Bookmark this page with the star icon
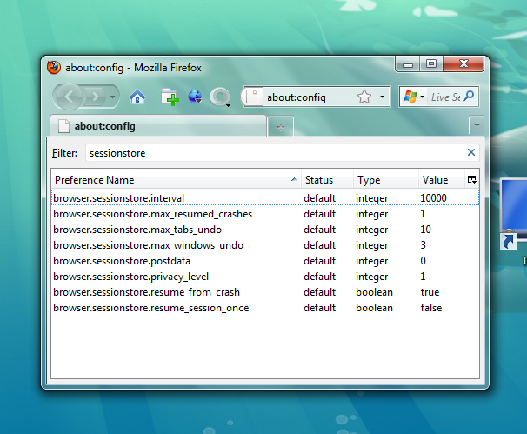The width and height of the screenshot is (527, 434). pyautogui.click(x=364, y=97)
